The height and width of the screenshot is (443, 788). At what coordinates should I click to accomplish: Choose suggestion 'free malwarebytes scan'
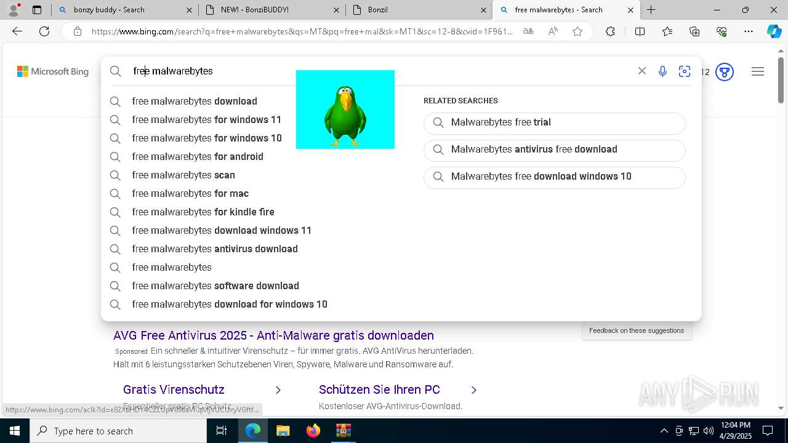click(x=183, y=175)
